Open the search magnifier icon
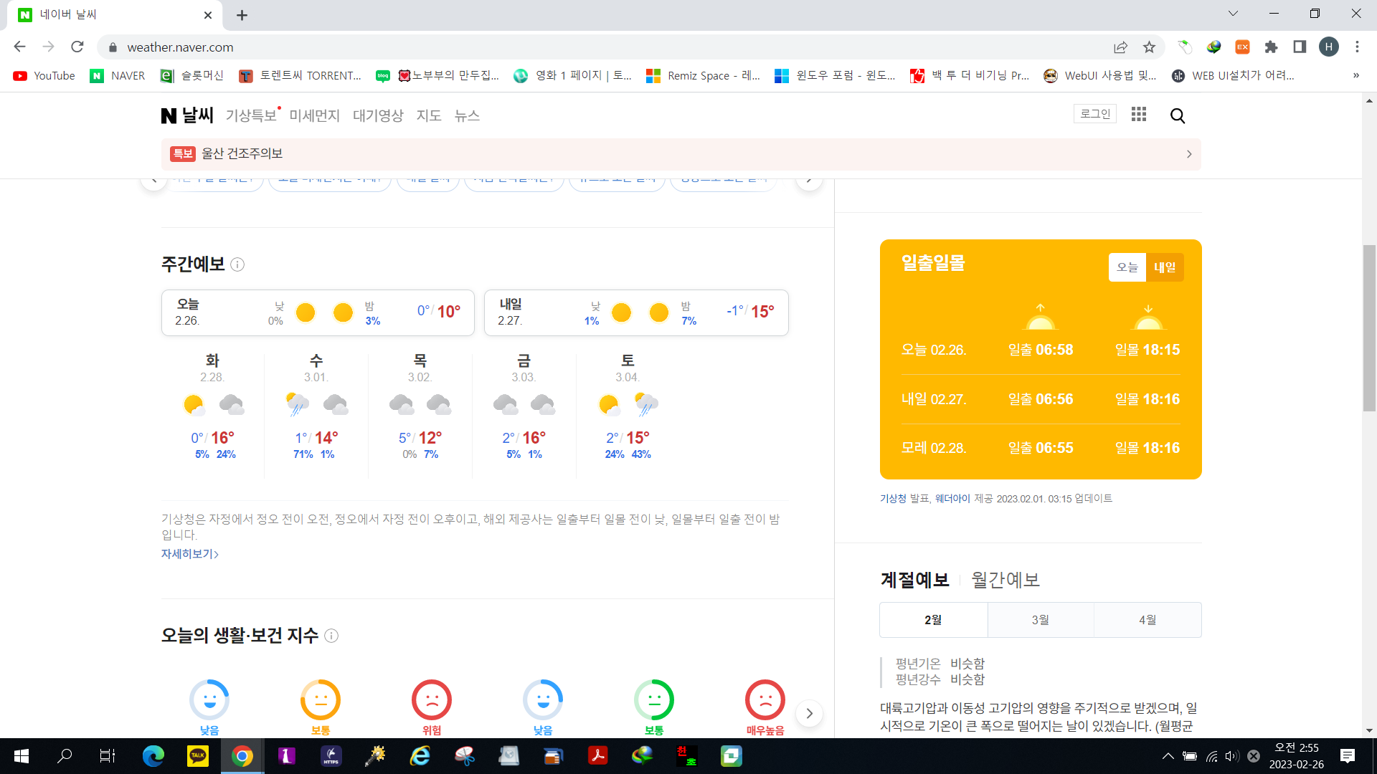The image size is (1377, 774). click(x=1178, y=115)
